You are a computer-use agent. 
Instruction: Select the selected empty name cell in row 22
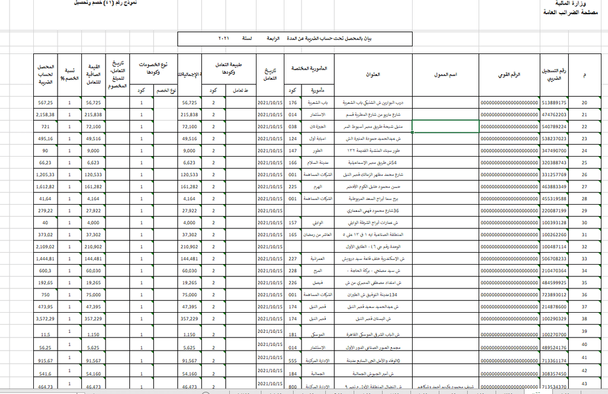click(x=445, y=126)
